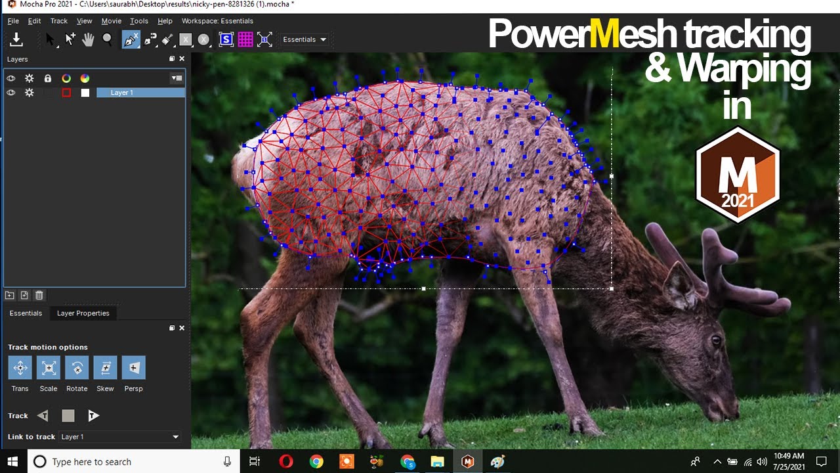
Task: Open File Explorer from the taskbar
Action: (x=438, y=462)
